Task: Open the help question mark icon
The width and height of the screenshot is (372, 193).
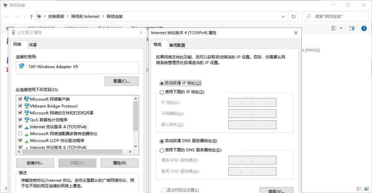Action: click(364, 28)
